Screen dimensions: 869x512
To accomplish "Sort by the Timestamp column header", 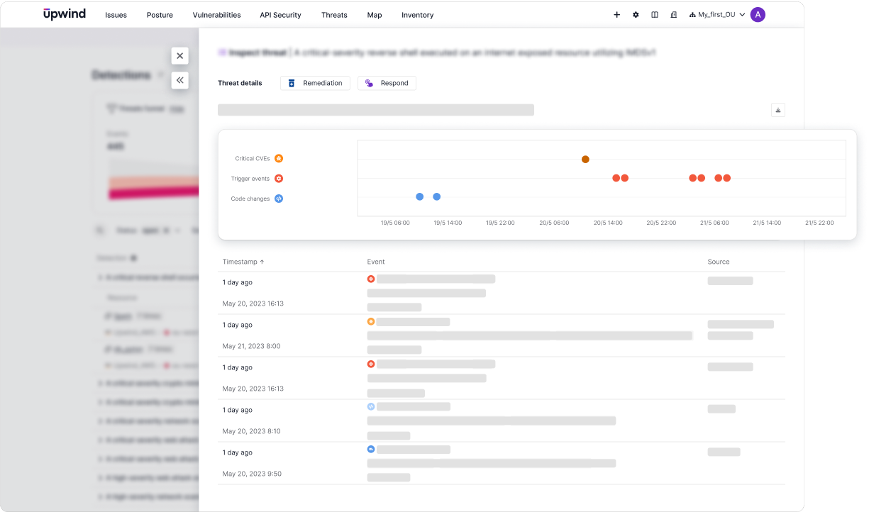I will 243,262.
